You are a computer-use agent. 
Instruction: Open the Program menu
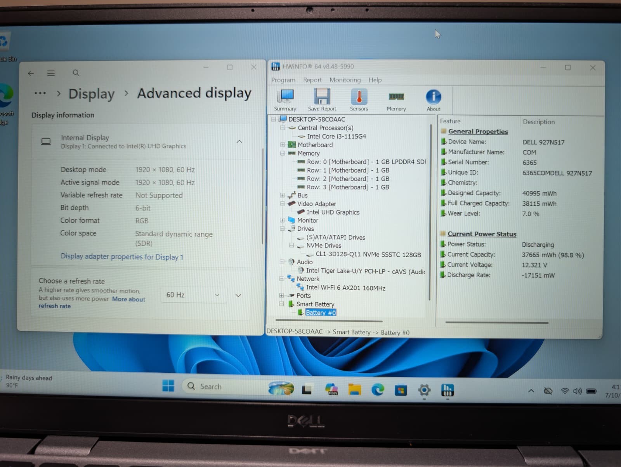pyautogui.click(x=283, y=80)
